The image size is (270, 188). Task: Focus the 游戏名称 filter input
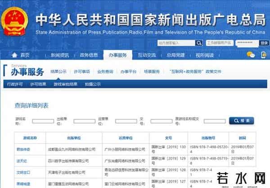click(43, 121)
